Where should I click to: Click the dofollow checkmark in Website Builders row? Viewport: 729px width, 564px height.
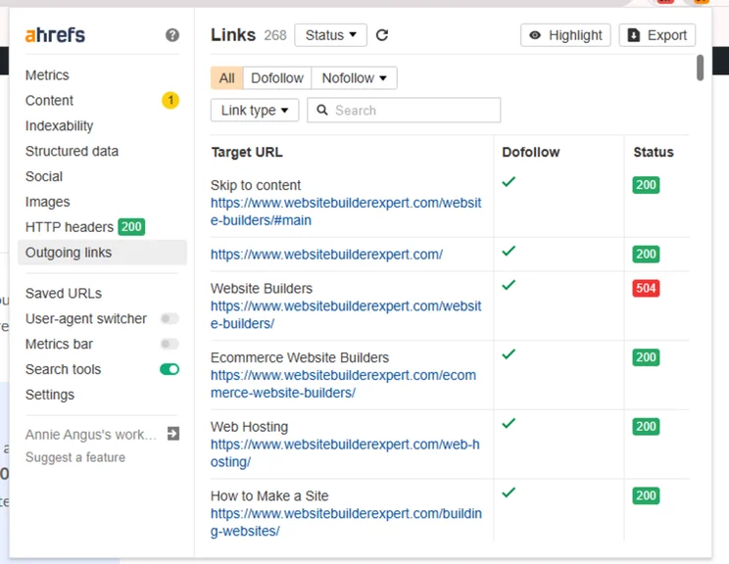pyautogui.click(x=509, y=285)
